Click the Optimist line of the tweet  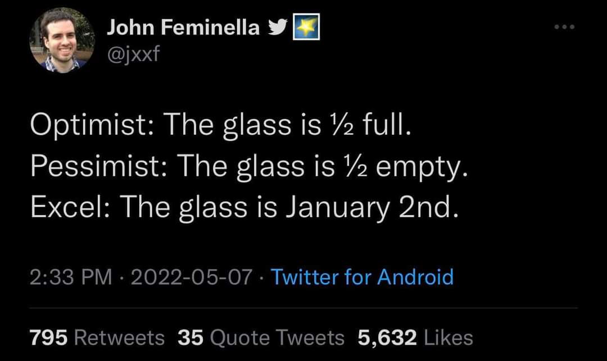tap(220, 125)
